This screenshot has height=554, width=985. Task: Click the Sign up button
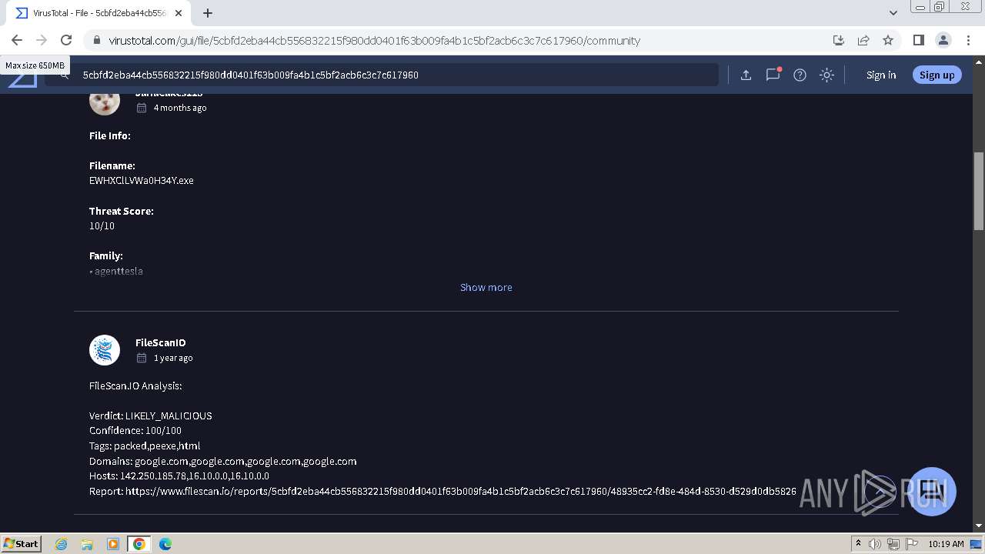[x=937, y=75]
